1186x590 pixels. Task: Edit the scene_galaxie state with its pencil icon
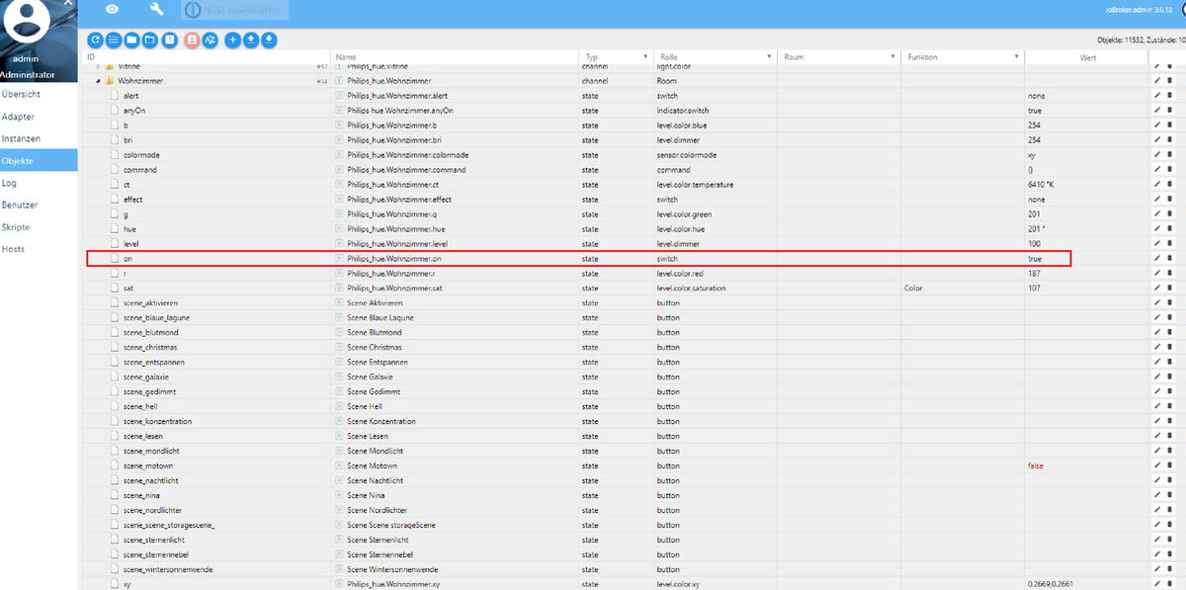coord(1157,377)
